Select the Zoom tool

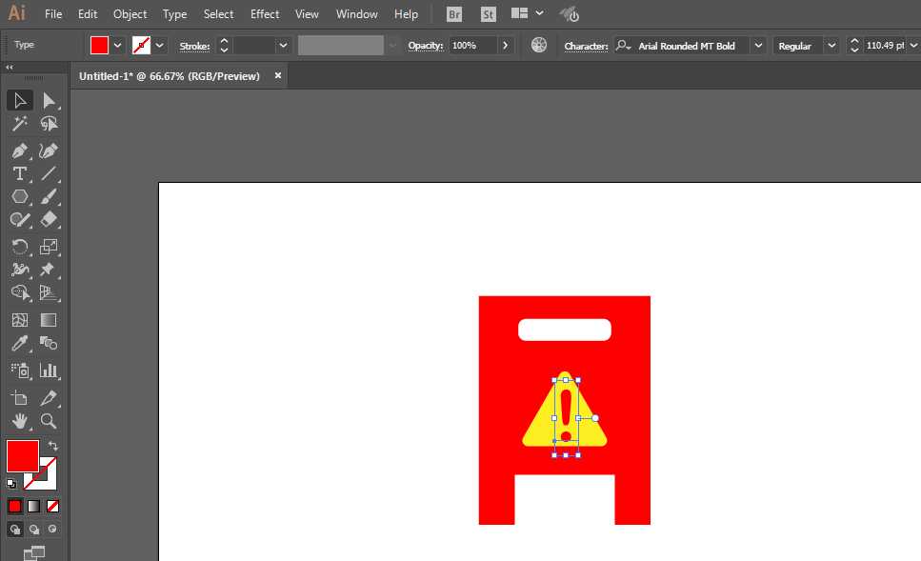pos(49,421)
